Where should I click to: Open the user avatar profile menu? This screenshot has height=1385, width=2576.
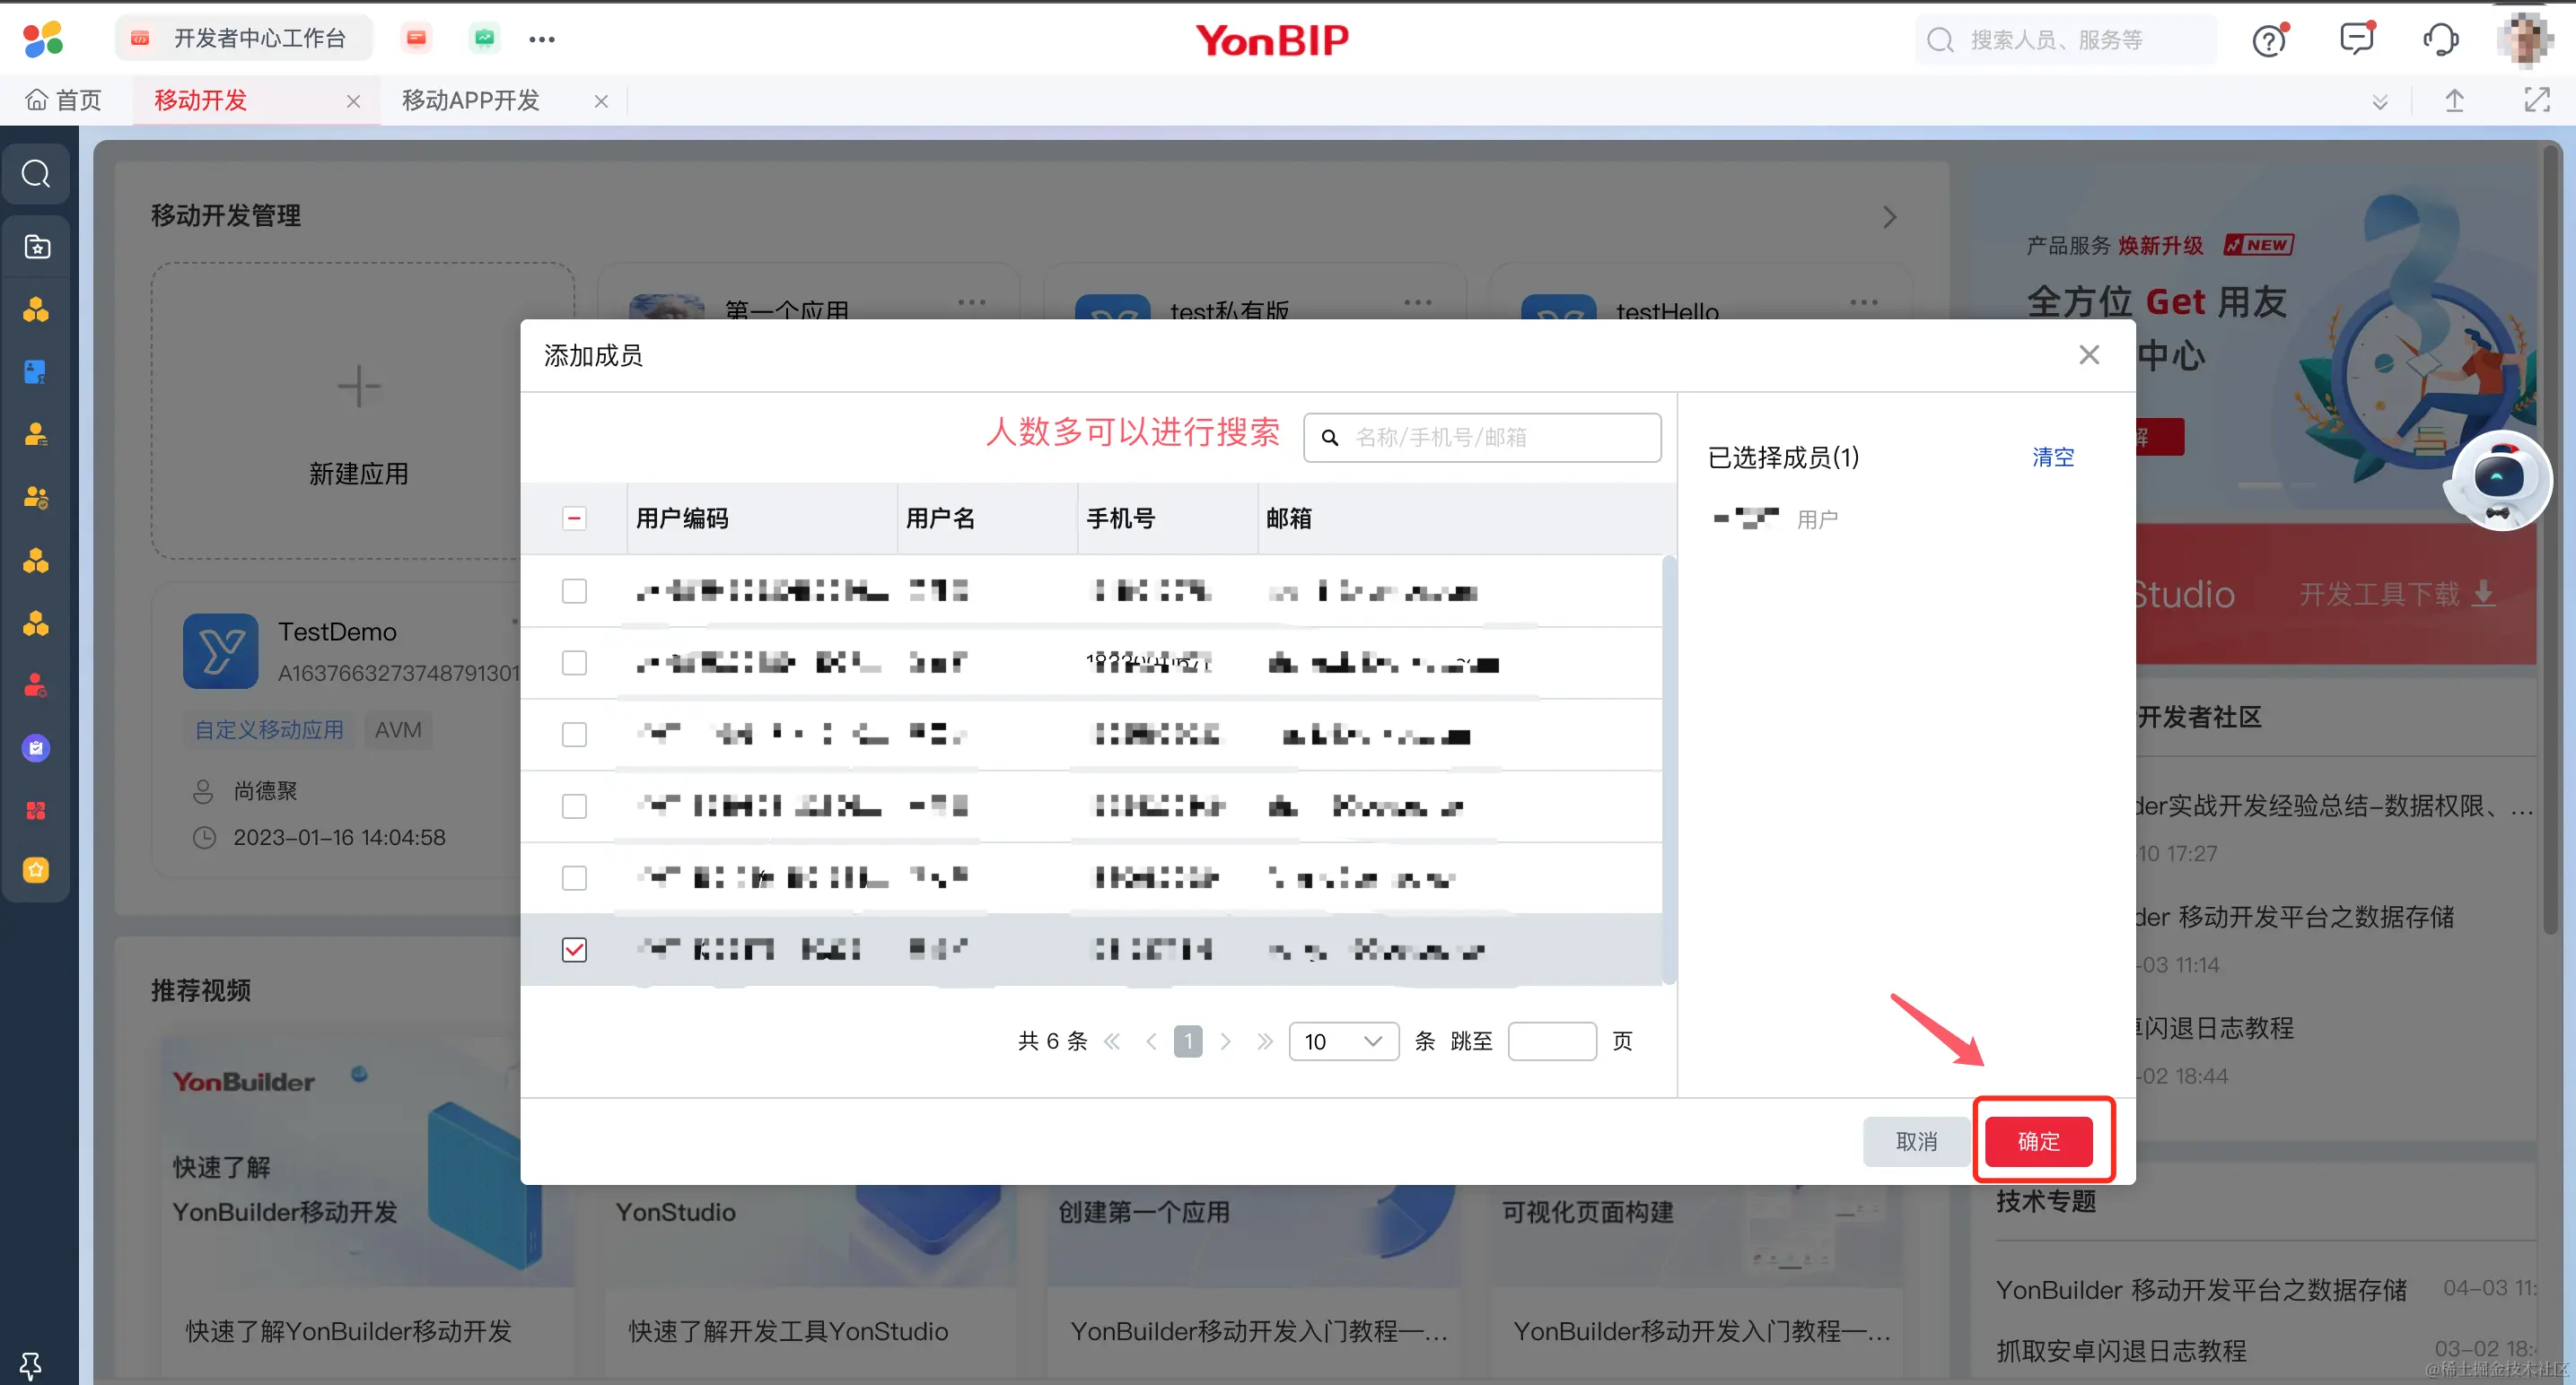pyautogui.click(x=2525, y=39)
